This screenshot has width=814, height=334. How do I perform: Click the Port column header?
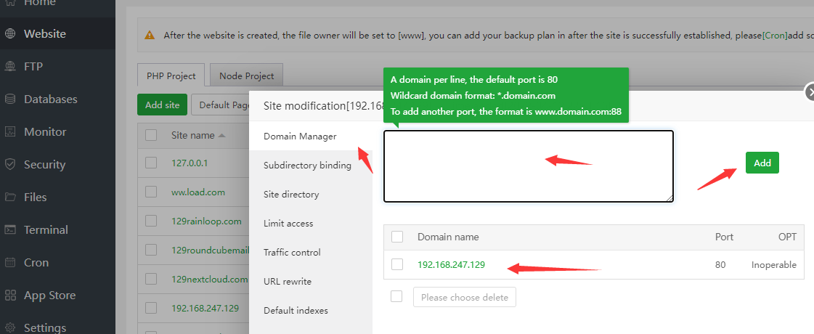click(x=724, y=237)
